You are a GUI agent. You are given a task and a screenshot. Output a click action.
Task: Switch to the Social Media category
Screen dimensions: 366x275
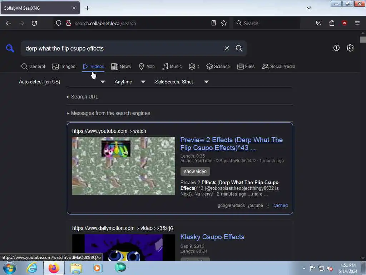pos(278,67)
